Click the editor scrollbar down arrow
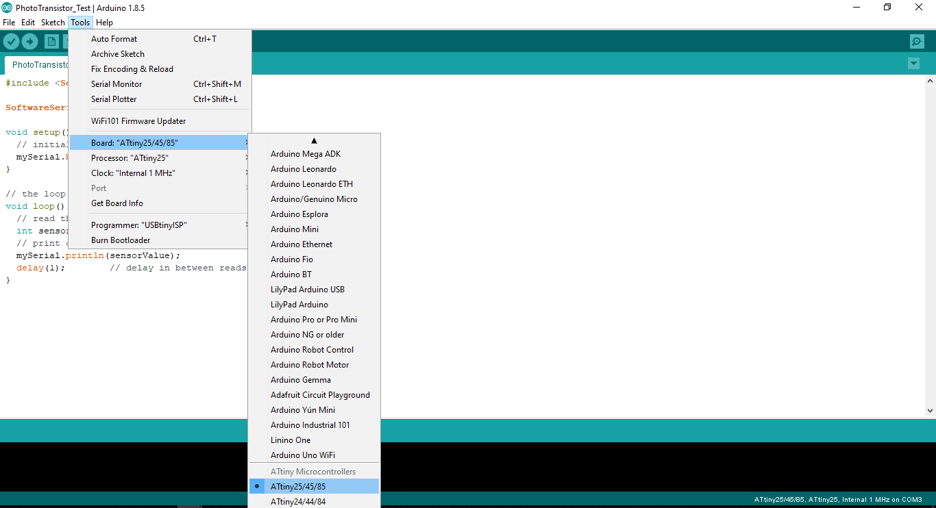The image size is (936, 508). click(x=930, y=411)
